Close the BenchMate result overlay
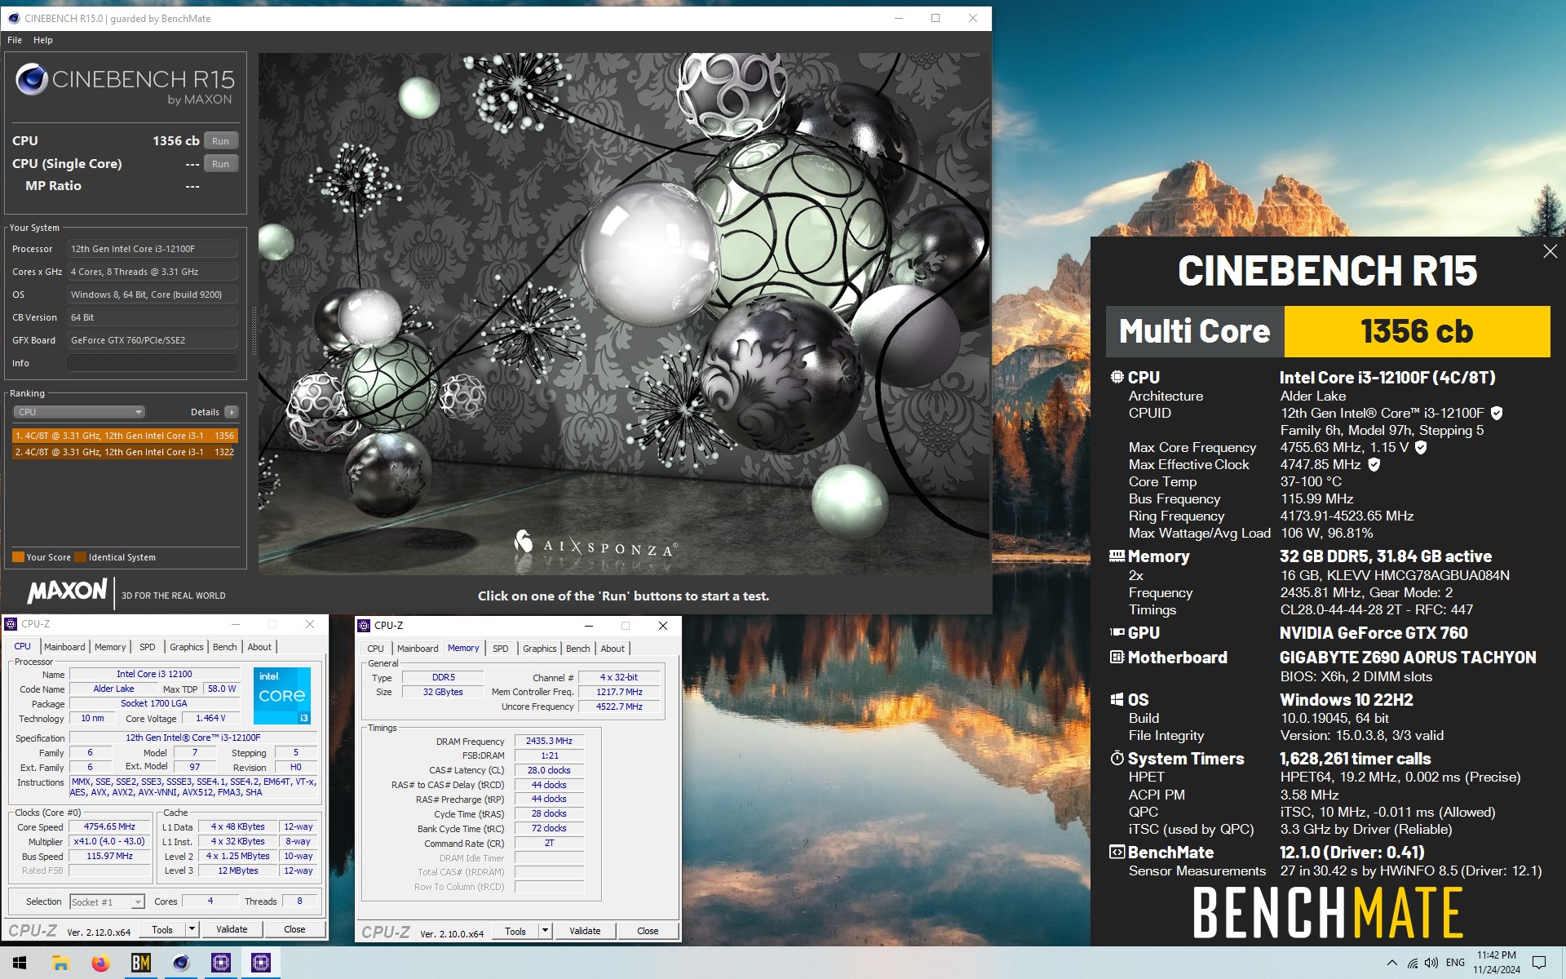 (1550, 252)
